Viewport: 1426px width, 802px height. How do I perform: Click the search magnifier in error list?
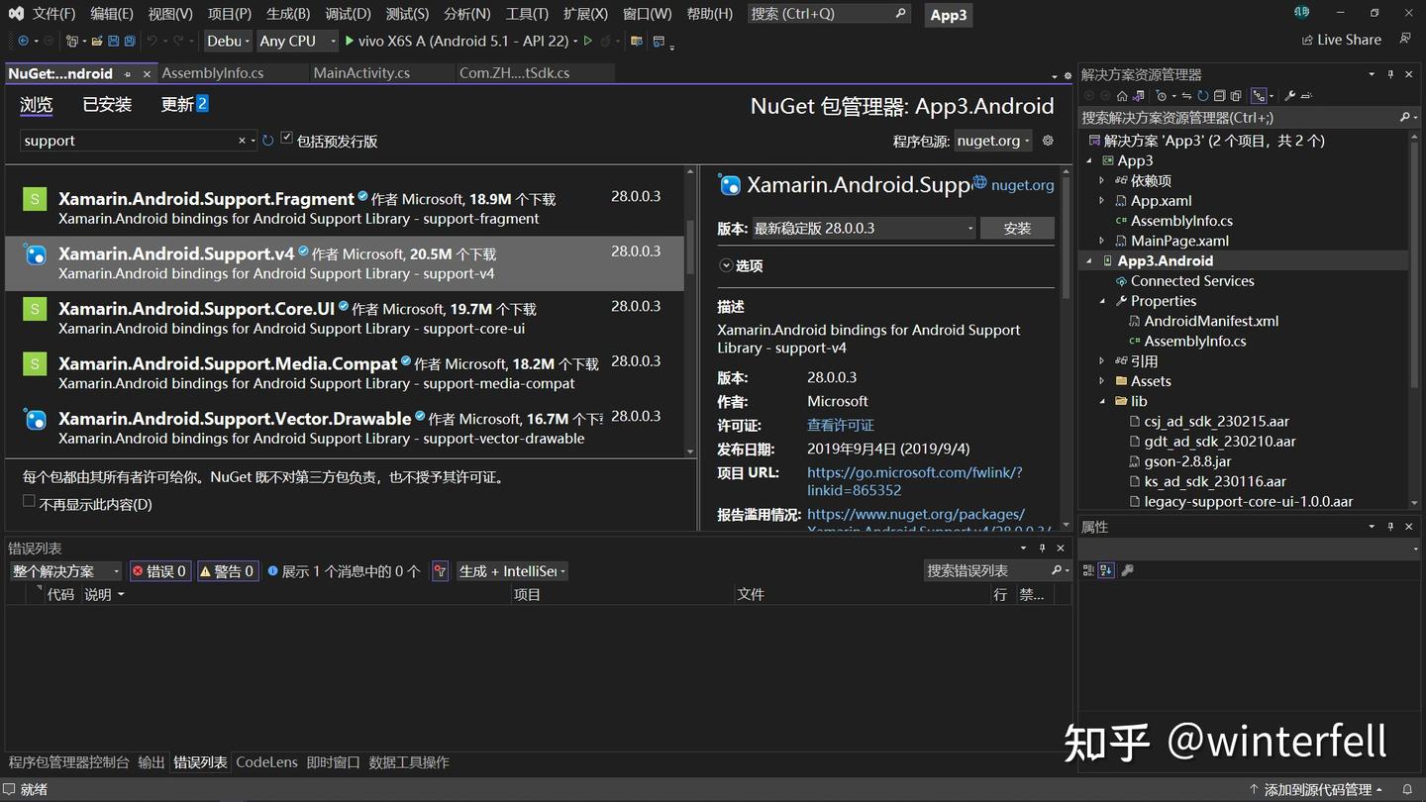[1056, 570]
